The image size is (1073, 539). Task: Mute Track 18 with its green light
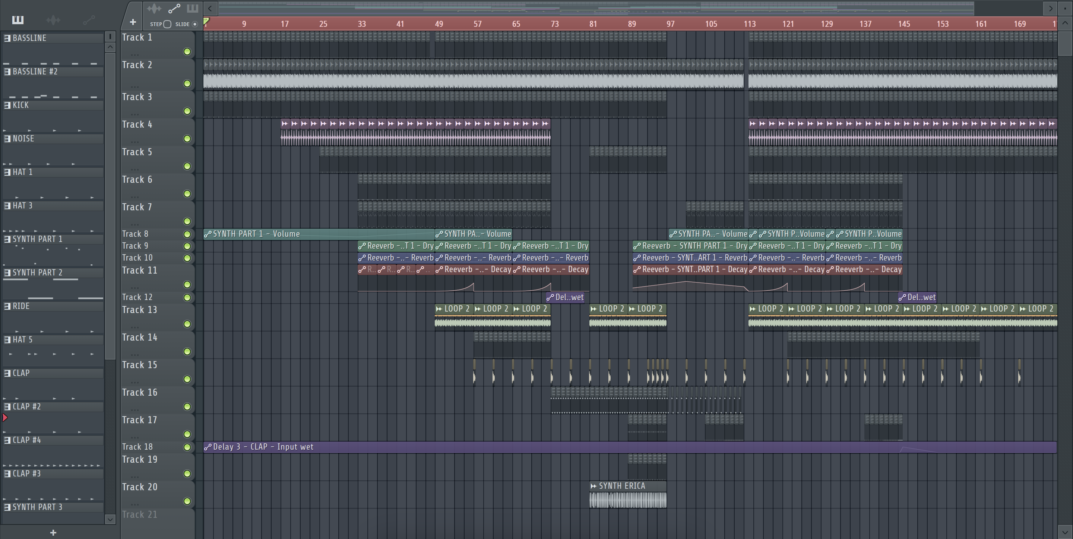[x=187, y=447]
